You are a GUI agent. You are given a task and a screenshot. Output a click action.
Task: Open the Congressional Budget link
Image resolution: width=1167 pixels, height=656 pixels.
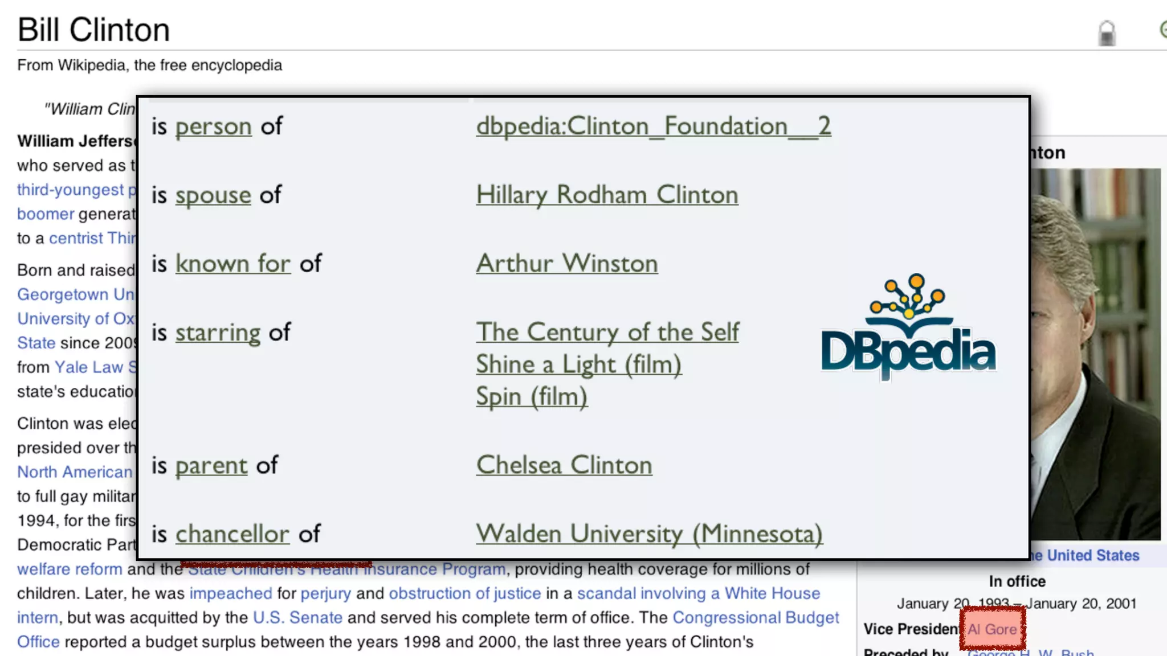tap(756, 618)
